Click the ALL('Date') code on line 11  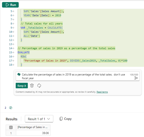click(x=32, y=36)
